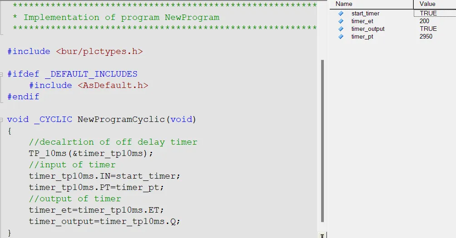Select the timer_et variable name
This screenshot has height=238, width=456.
(362, 21)
